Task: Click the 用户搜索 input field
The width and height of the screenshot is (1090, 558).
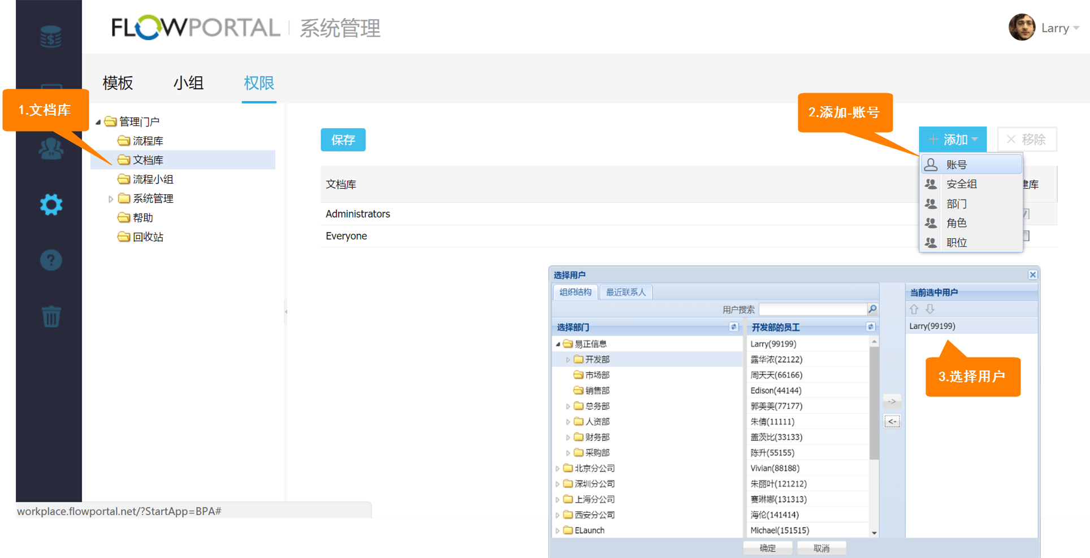Action: [x=812, y=309]
